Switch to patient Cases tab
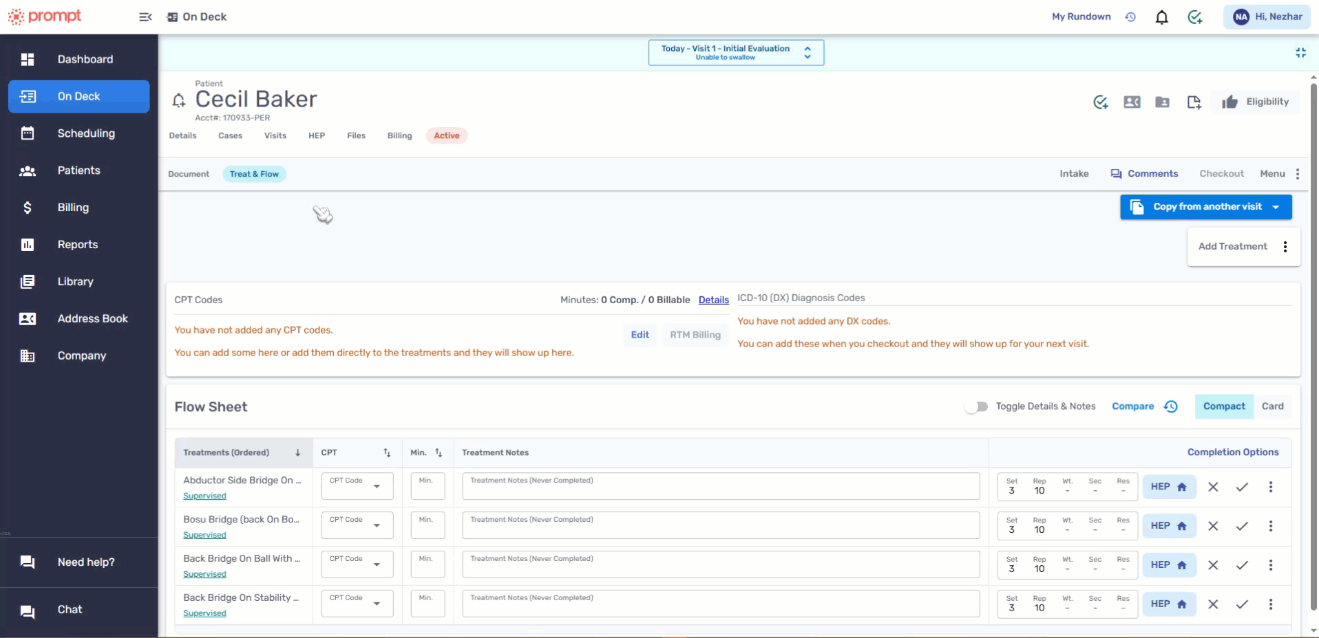This screenshot has width=1319, height=638. pyautogui.click(x=230, y=136)
